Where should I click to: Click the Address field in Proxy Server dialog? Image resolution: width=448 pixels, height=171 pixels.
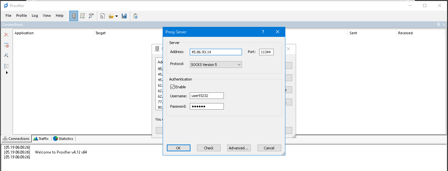pyautogui.click(x=216, y=52)
